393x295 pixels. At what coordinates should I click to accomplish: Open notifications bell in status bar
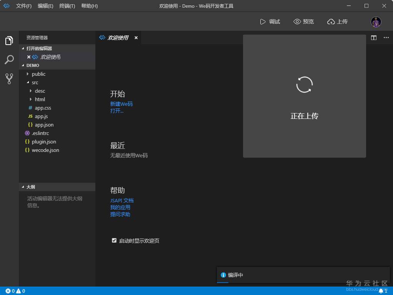tap(381, 291)
